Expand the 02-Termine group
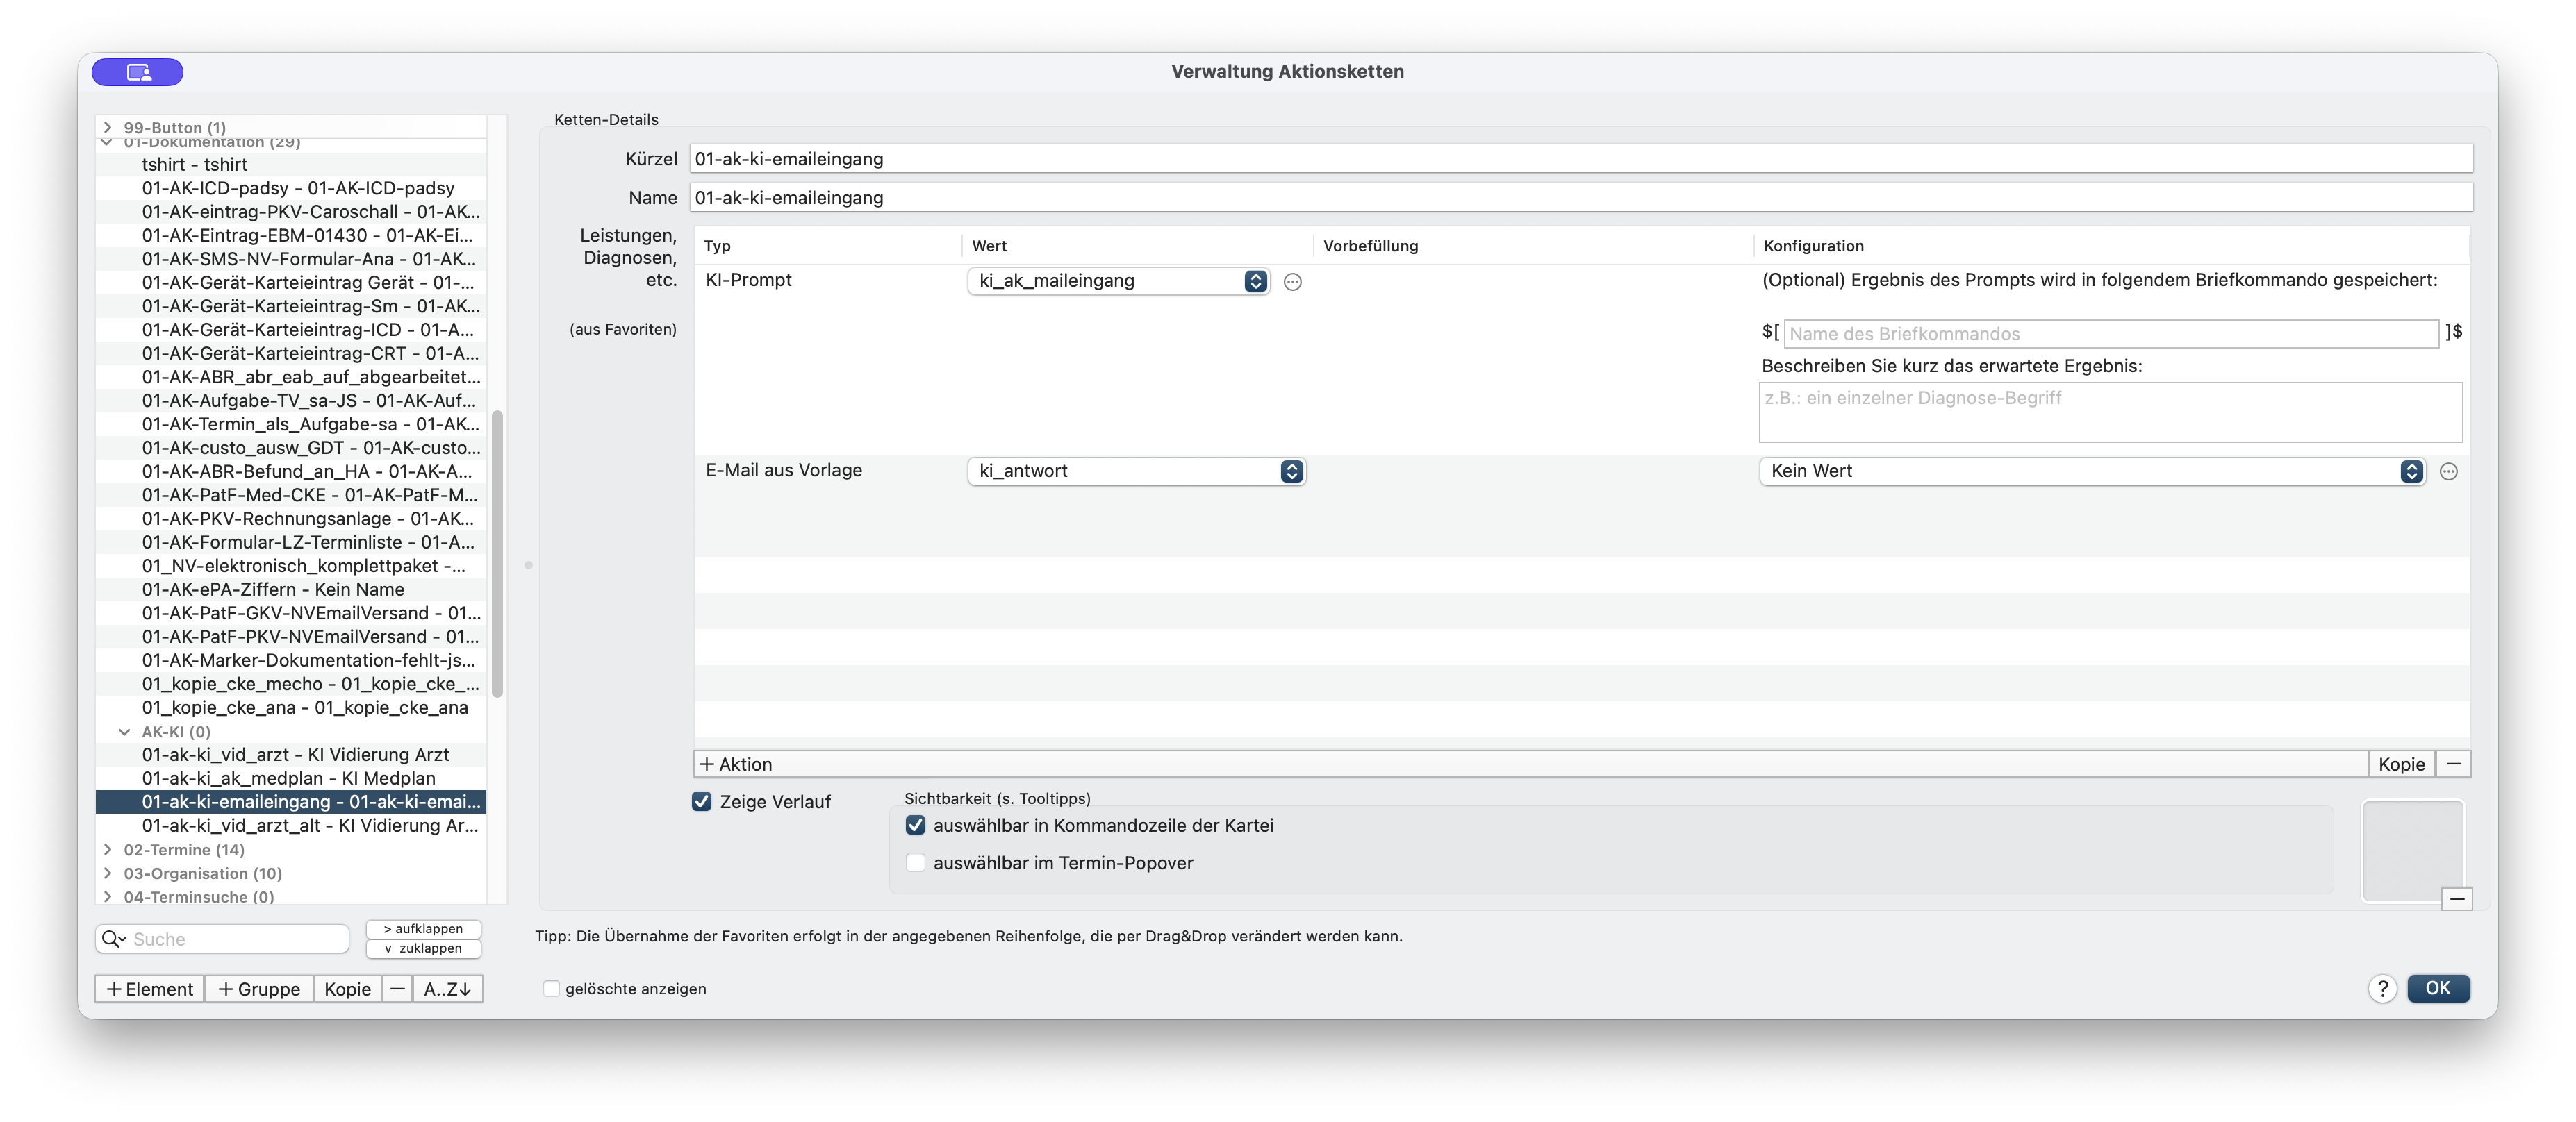The height and width of the screenshot is (1122, 2576). click(x=108, y=849)
